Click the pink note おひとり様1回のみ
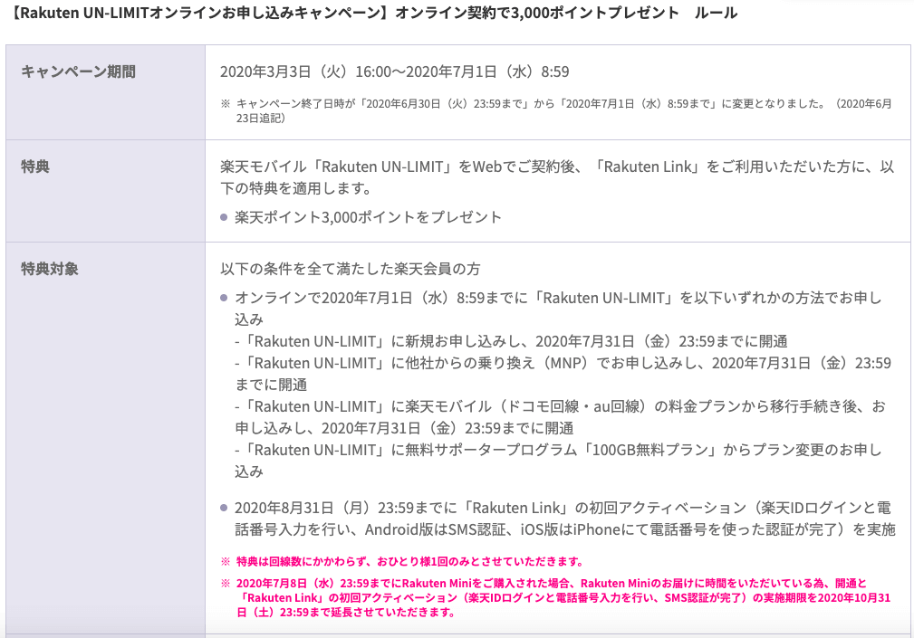Image resolution: width=914 pixels, height=638 pixels. click(x=402, y=562)
